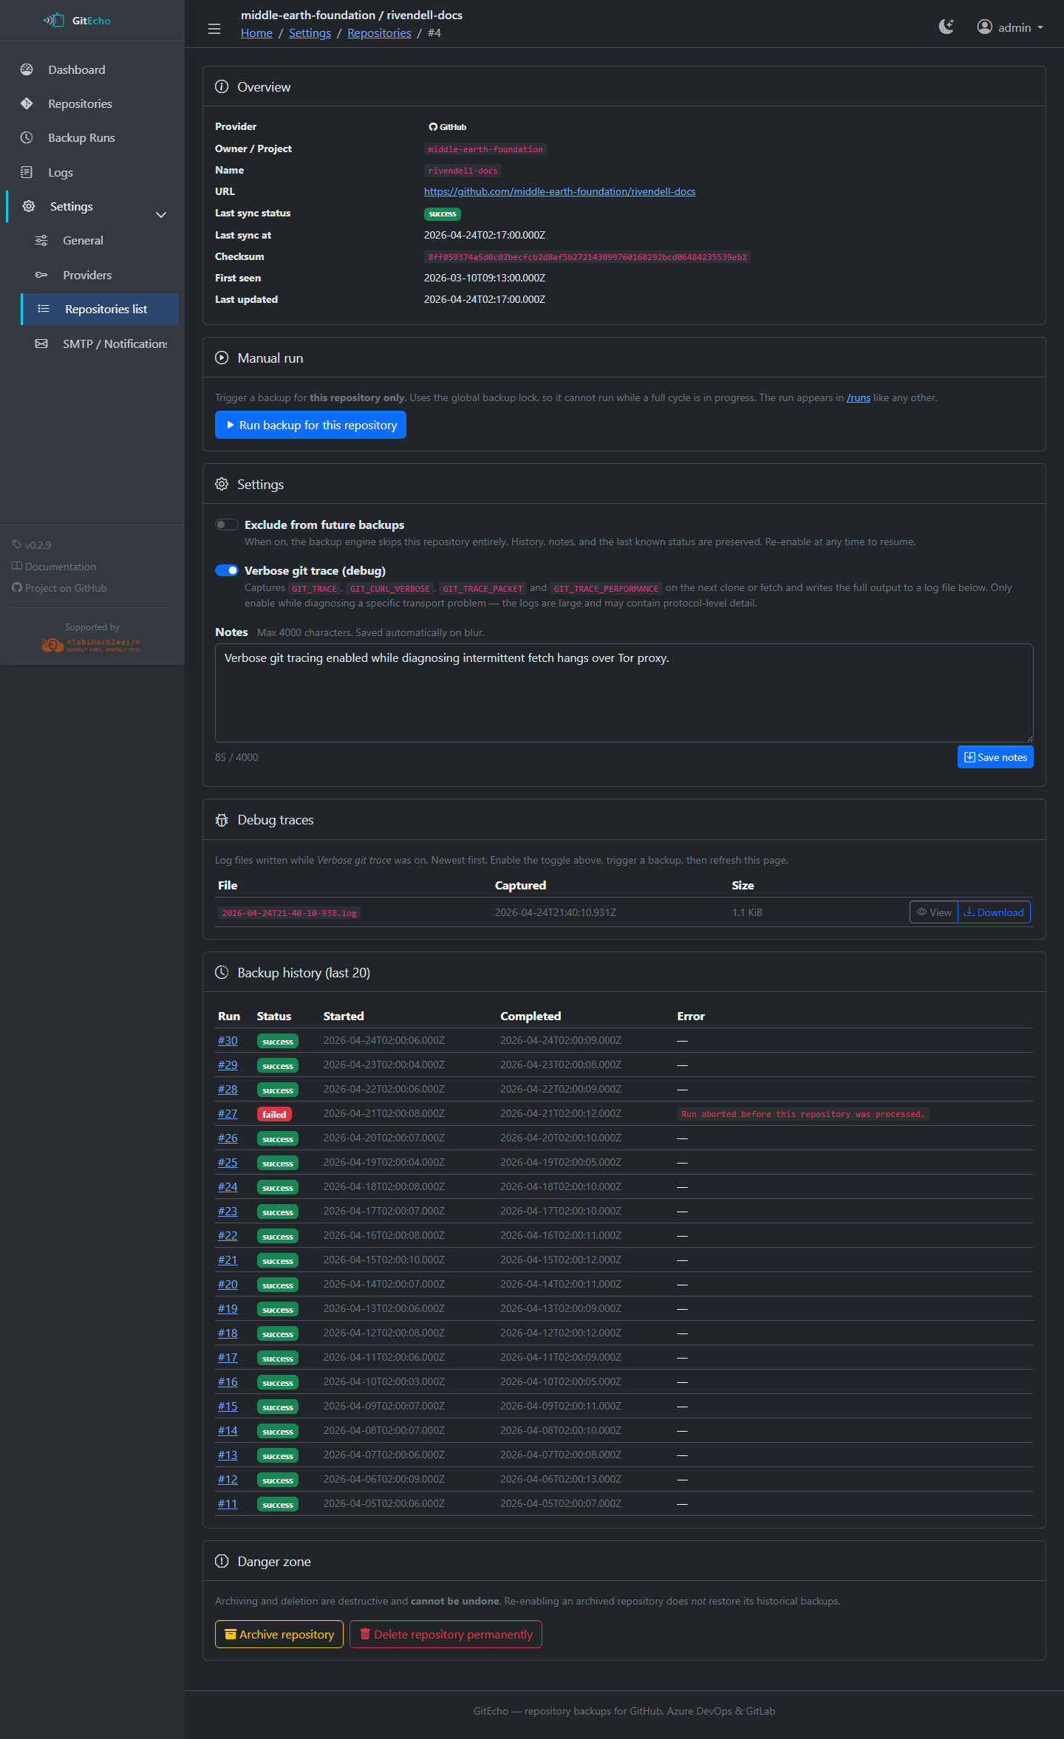The height and width of the screenshot is (1739, 1064).
Task: Click the GitEcho logo icon
Action: click(54, 21)
